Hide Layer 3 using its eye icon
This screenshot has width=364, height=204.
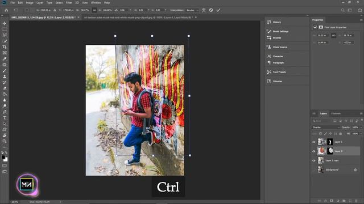[314, 142]
